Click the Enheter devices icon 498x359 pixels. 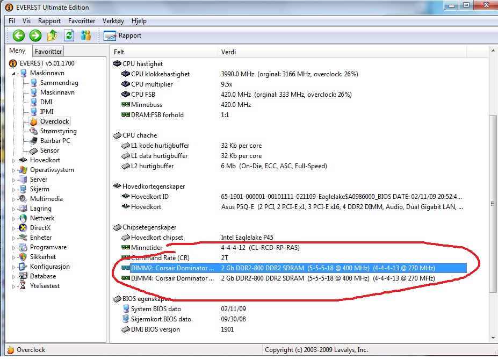click(23, 238)
